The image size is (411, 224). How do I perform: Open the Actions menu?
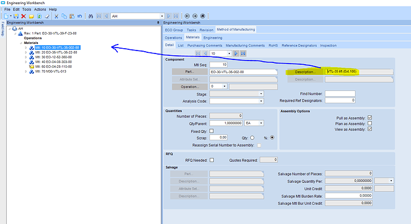pyautogui.click(x=40, y=9)
